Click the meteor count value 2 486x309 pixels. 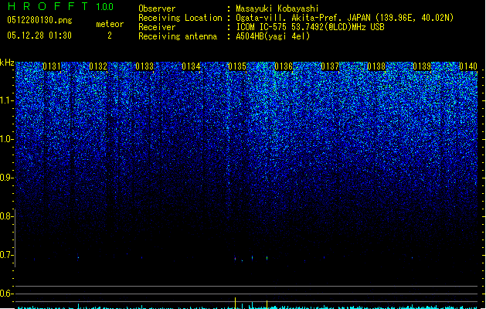(x=110, y=36)
